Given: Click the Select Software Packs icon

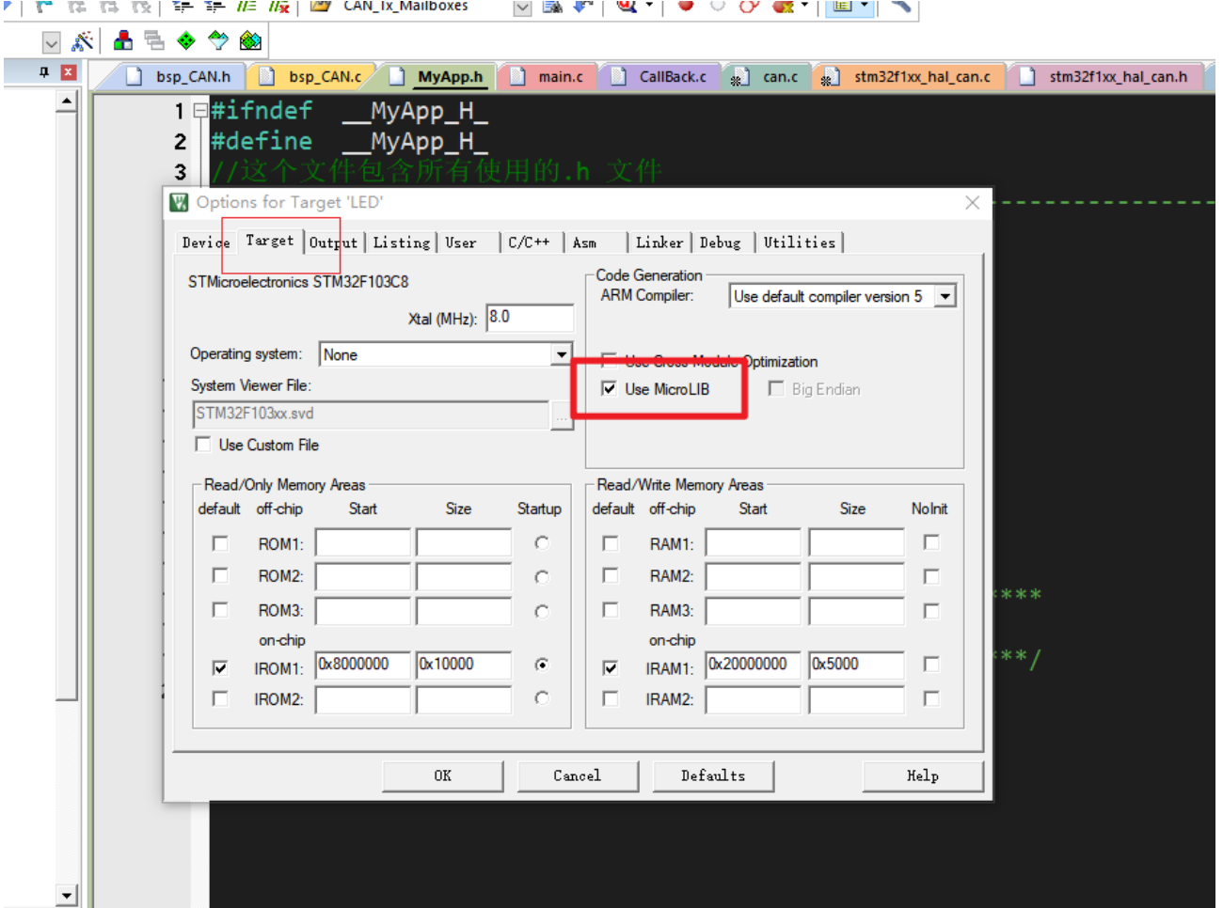Looking at the screenshot, I should tap(218, 41).
